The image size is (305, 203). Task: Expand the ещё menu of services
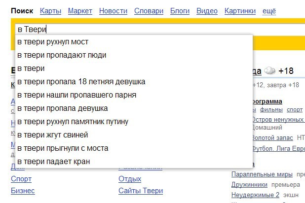coord(269,10)
